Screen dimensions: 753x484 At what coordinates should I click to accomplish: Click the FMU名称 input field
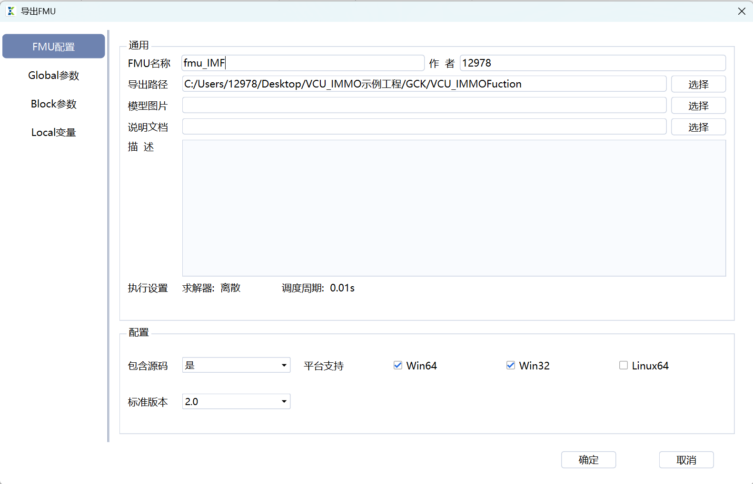pyautogui.click(x=303, y=63)
